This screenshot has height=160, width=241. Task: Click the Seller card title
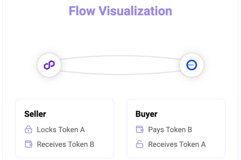[35, 114]
